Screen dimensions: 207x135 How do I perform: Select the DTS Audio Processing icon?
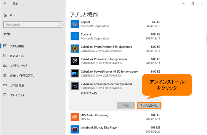[x=75, y=117]
